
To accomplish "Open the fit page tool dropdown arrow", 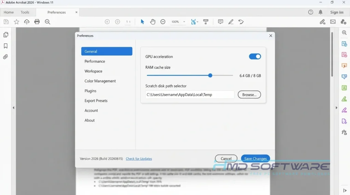I will [198, 22].
